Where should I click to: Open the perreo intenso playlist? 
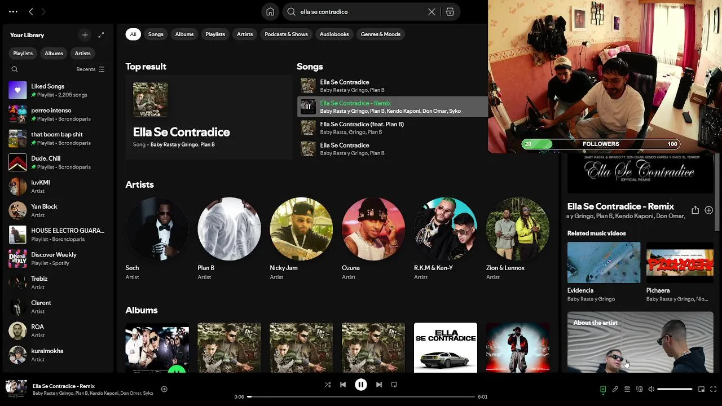coord(59,114)
